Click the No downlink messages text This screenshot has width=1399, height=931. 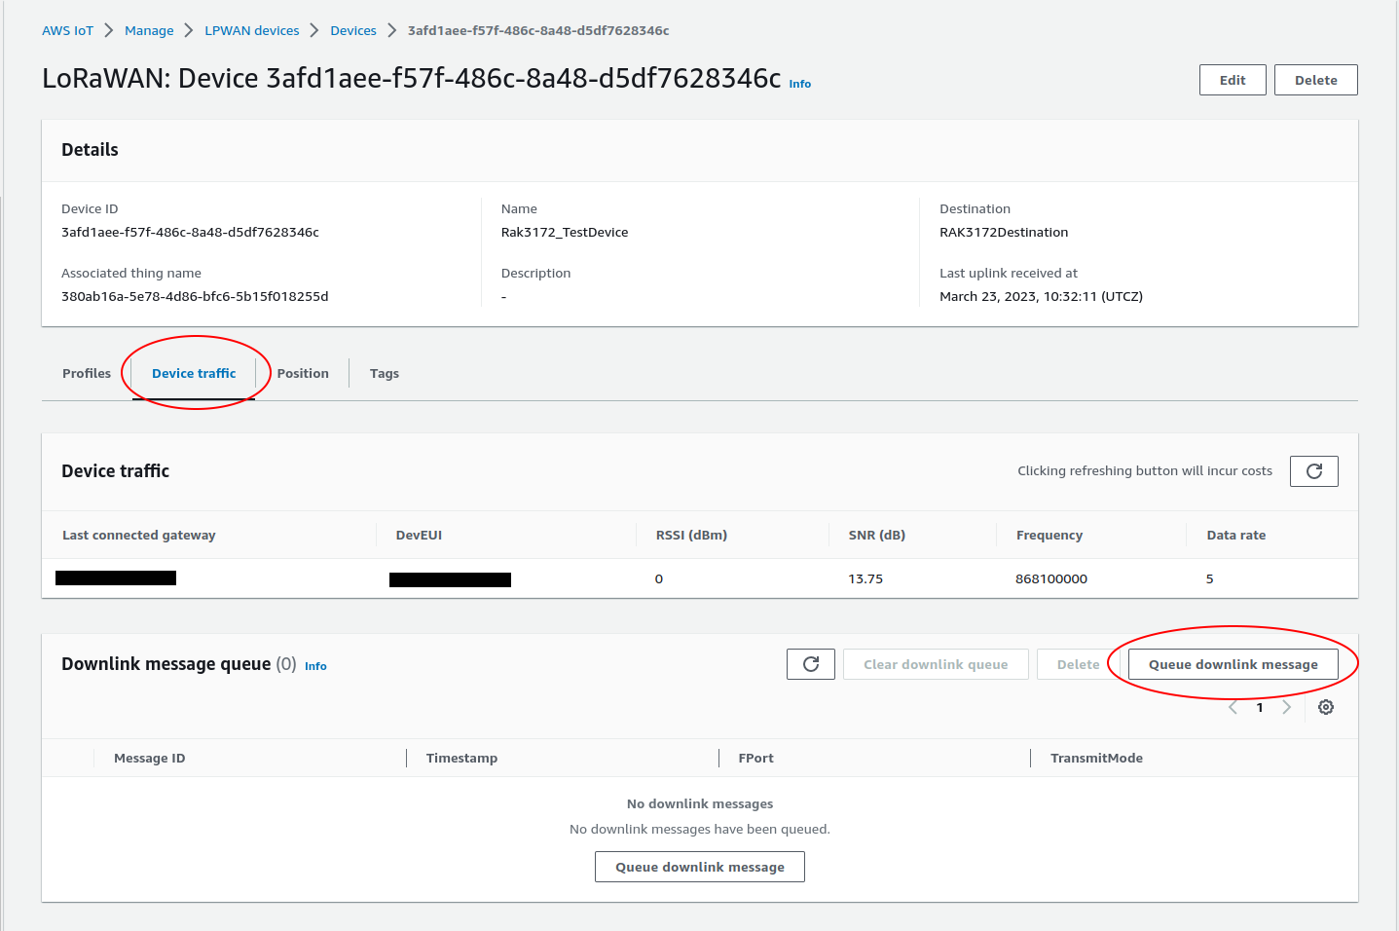pos(700,803)
